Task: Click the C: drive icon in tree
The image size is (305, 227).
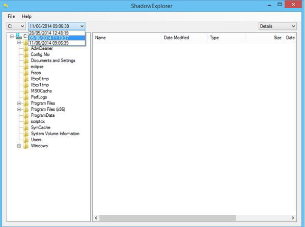Action: click(19, 36)
